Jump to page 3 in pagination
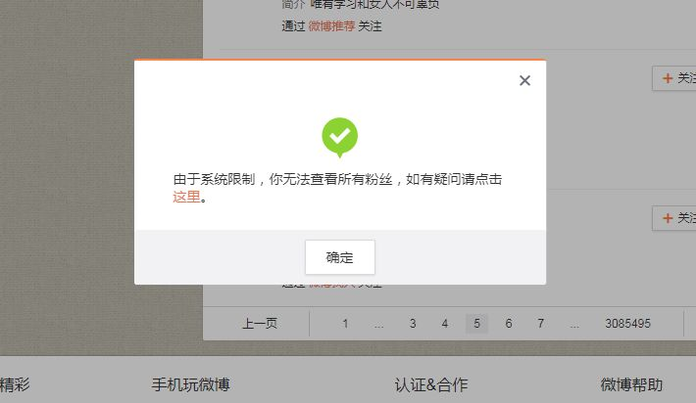The image size is (696, 403). coord(413,324)
